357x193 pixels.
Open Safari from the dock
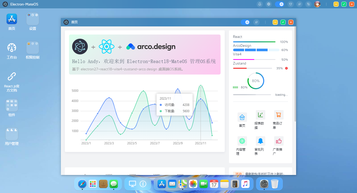click(82, 184)
